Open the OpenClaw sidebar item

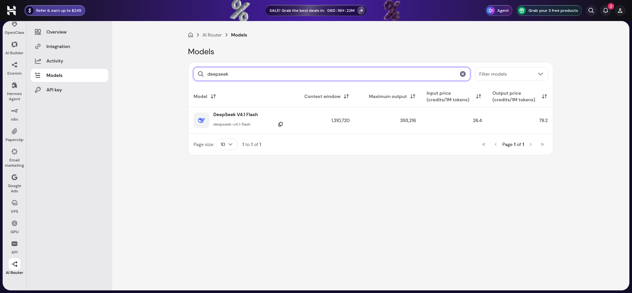click(14, 28)
